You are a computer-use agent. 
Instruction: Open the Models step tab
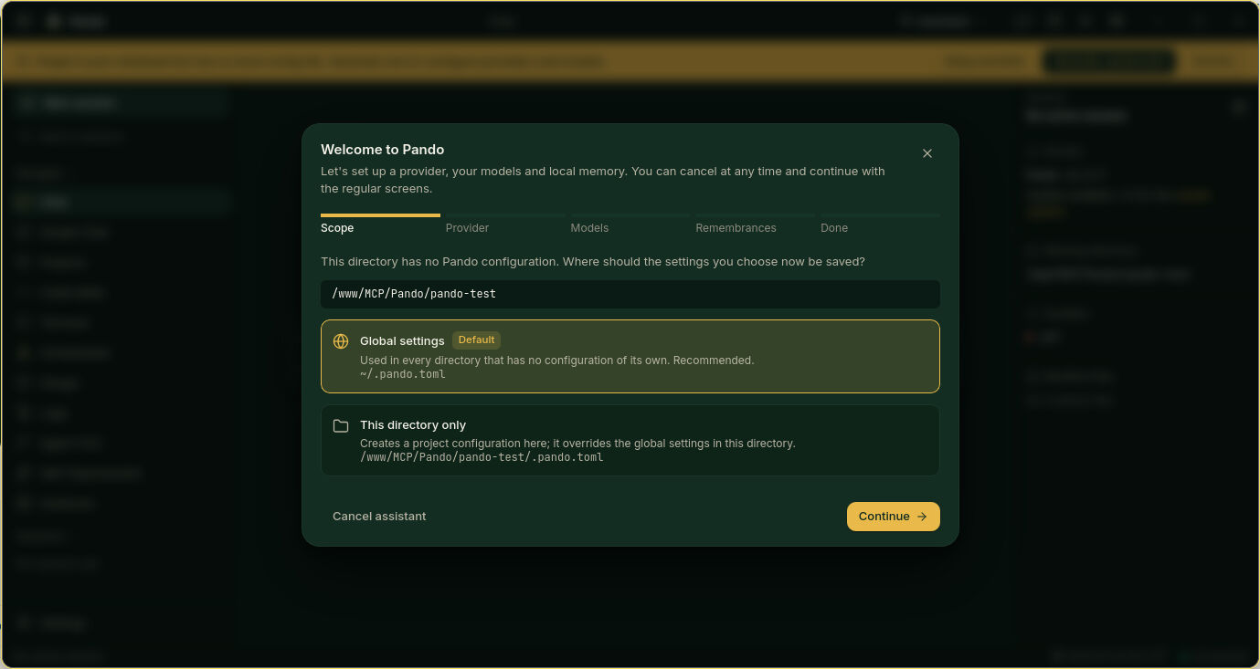[630, 225]
